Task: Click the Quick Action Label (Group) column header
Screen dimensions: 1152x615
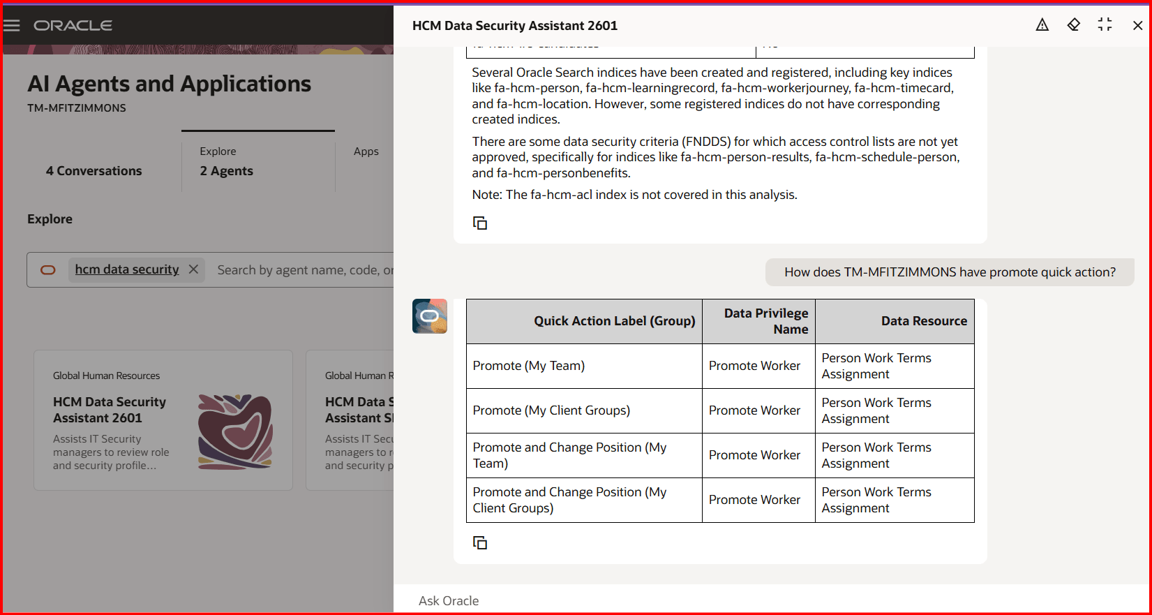Action: (584, 321)
